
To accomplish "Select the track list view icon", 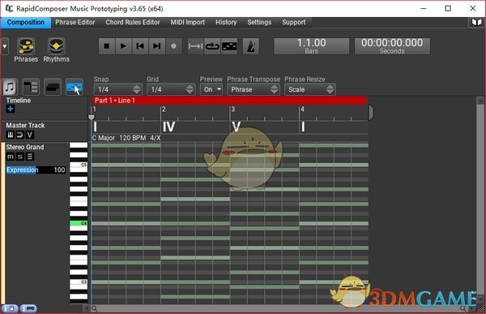I will [31, 87].
